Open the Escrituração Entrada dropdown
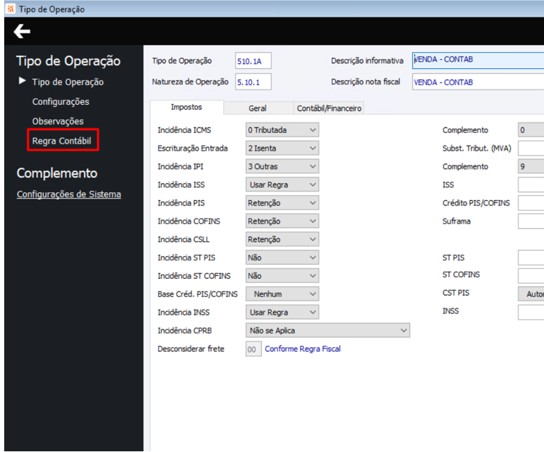Screen dimensions: 544x452 coord(282,149)
